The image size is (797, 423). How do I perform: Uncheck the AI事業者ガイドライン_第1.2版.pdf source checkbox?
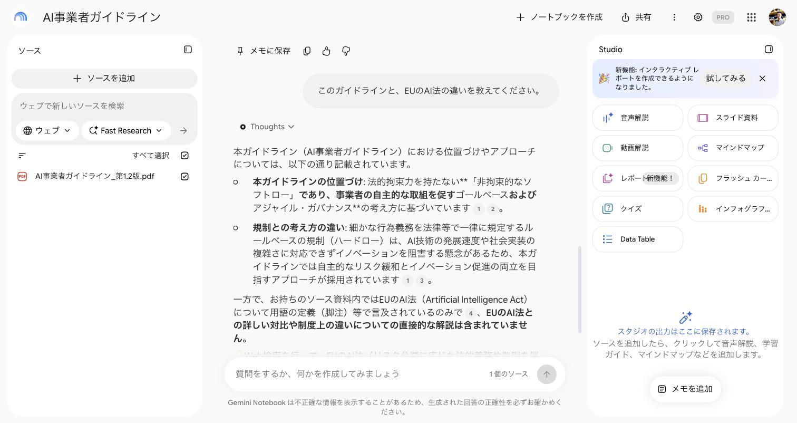pyautogui.click(x=184, y=176)
